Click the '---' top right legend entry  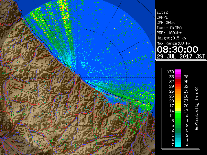point(185,72)
